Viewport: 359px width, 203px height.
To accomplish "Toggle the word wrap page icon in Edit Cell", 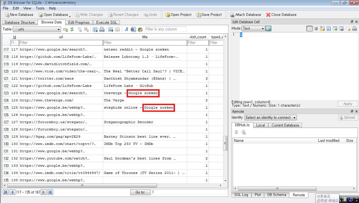I will click(309, 28).
